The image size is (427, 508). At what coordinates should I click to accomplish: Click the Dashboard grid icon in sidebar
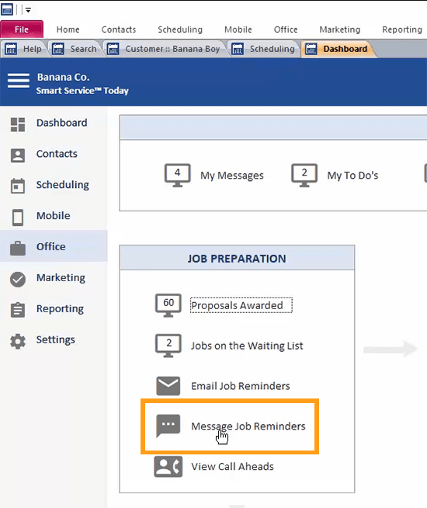point(18,124)
